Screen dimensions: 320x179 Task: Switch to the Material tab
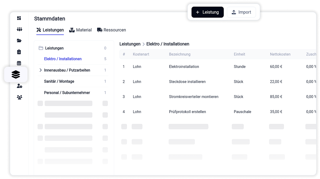(80, 30)
